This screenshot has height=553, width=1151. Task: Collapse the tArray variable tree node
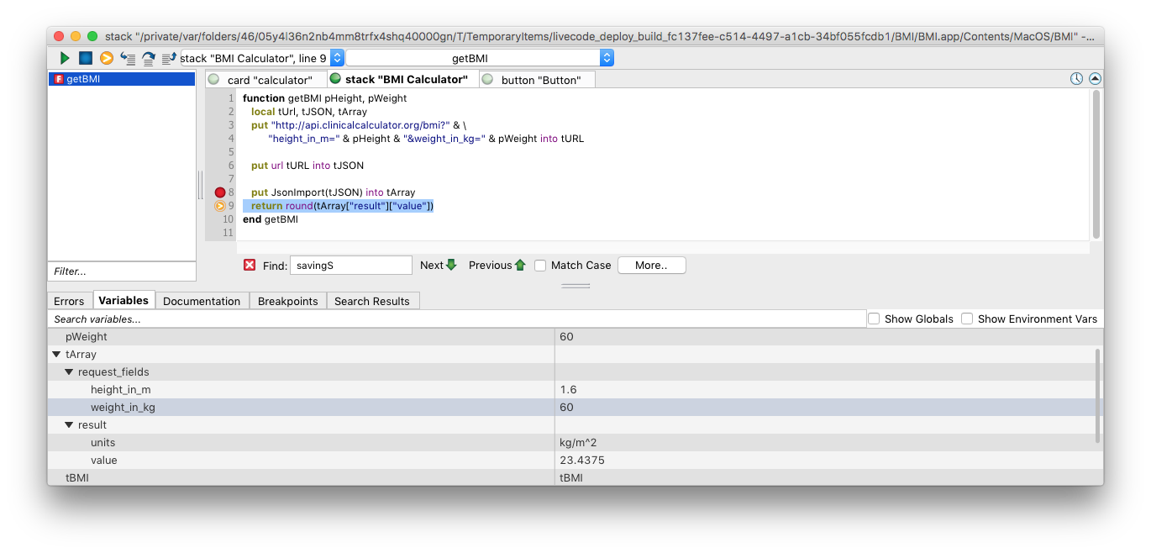[56, 355]
